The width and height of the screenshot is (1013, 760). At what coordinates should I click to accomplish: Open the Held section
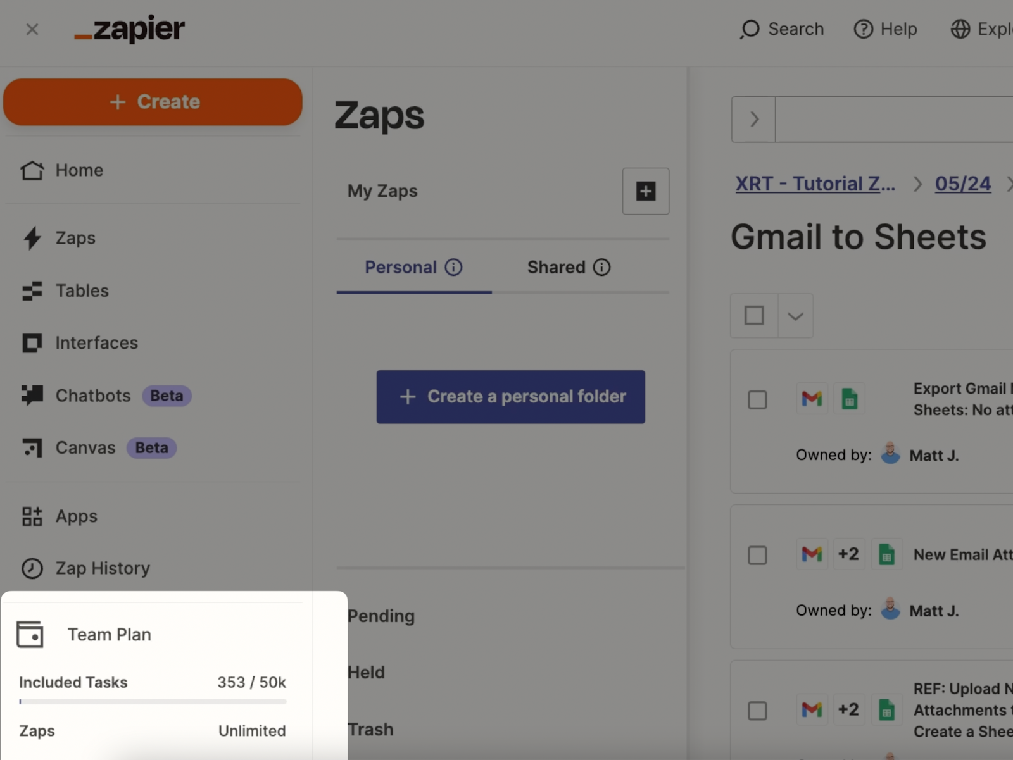point(366,672)
